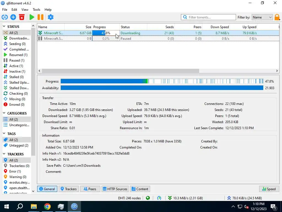Viewport: 282px width, 212px height.
Task: Select Untagged (2) tag filter
Action: [17, 145]
